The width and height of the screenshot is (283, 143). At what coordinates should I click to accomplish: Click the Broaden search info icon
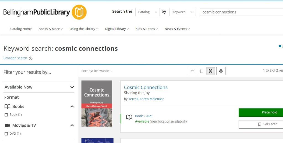click(x=31, y=58)
